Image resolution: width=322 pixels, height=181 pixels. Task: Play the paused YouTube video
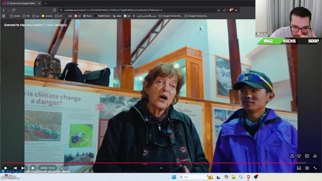coord(6,168)
